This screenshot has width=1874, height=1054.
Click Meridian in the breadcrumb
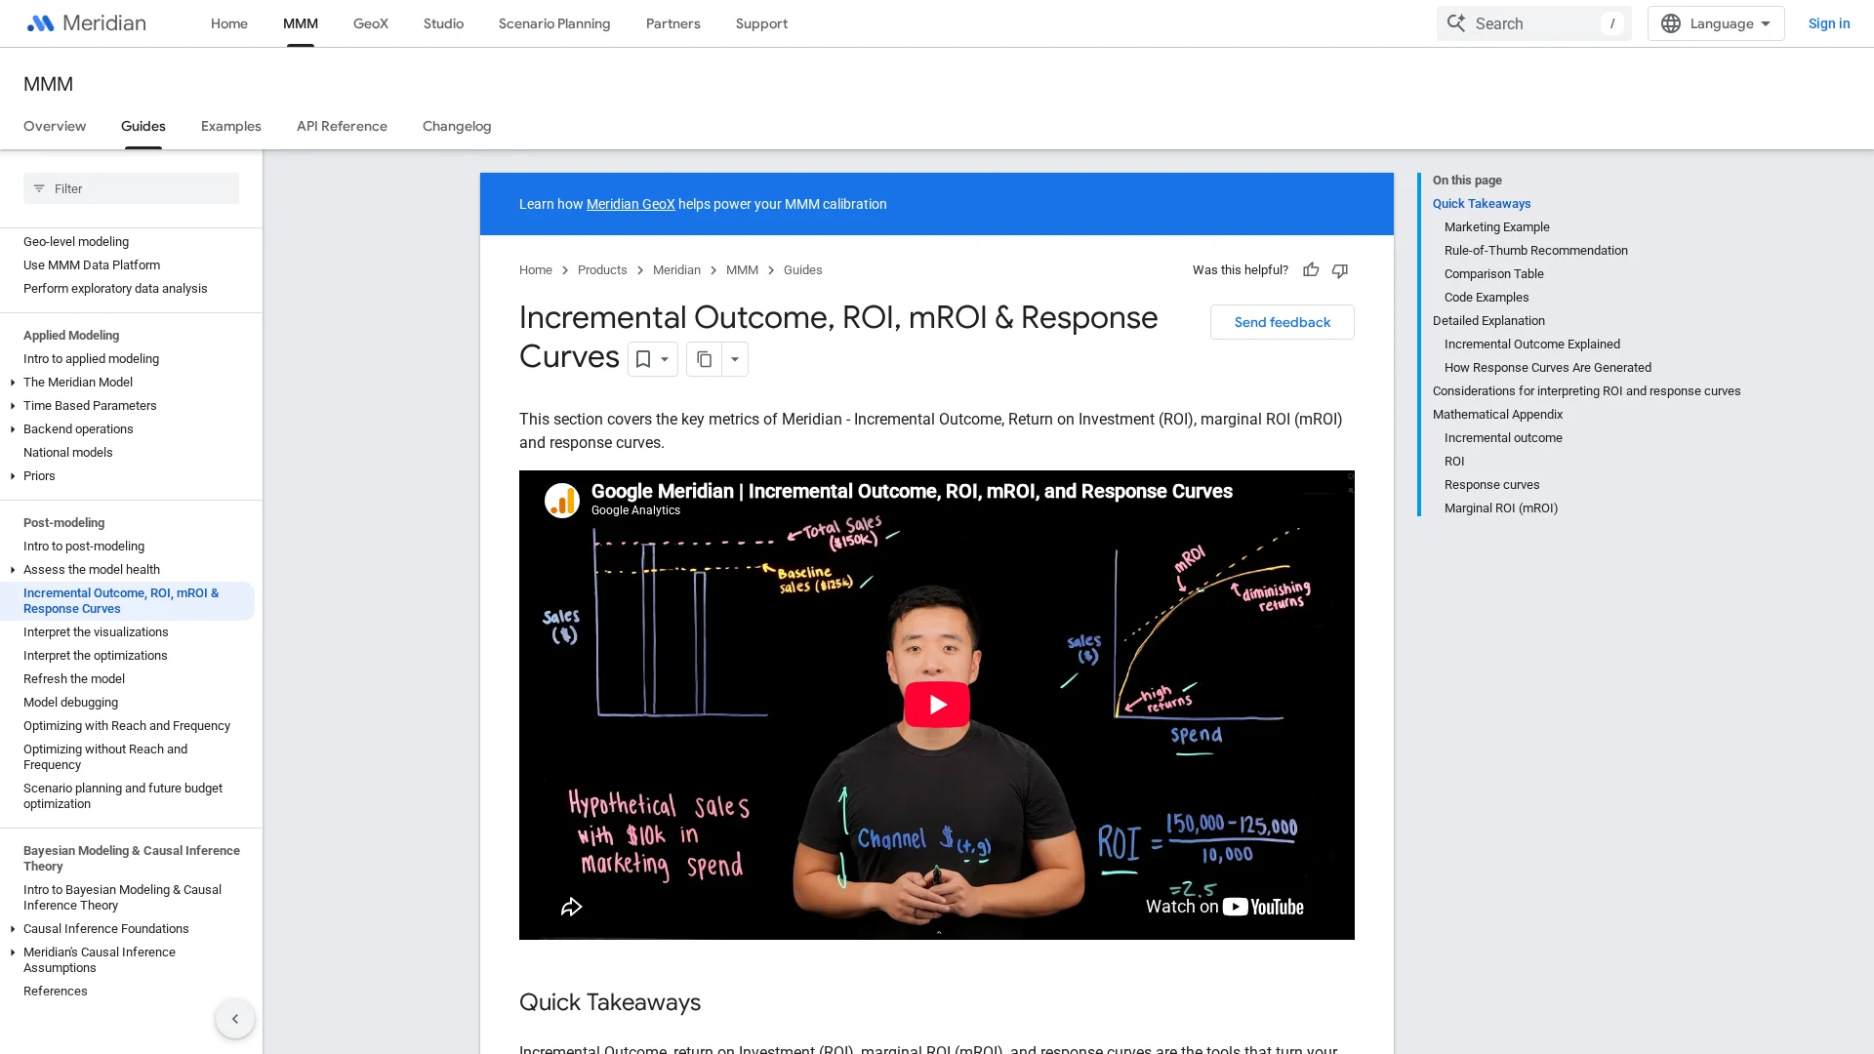pyautogui.click(x=676, y=270)
